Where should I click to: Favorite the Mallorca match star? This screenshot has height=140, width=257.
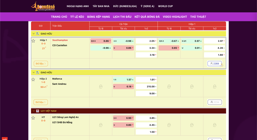coord(33,80)
